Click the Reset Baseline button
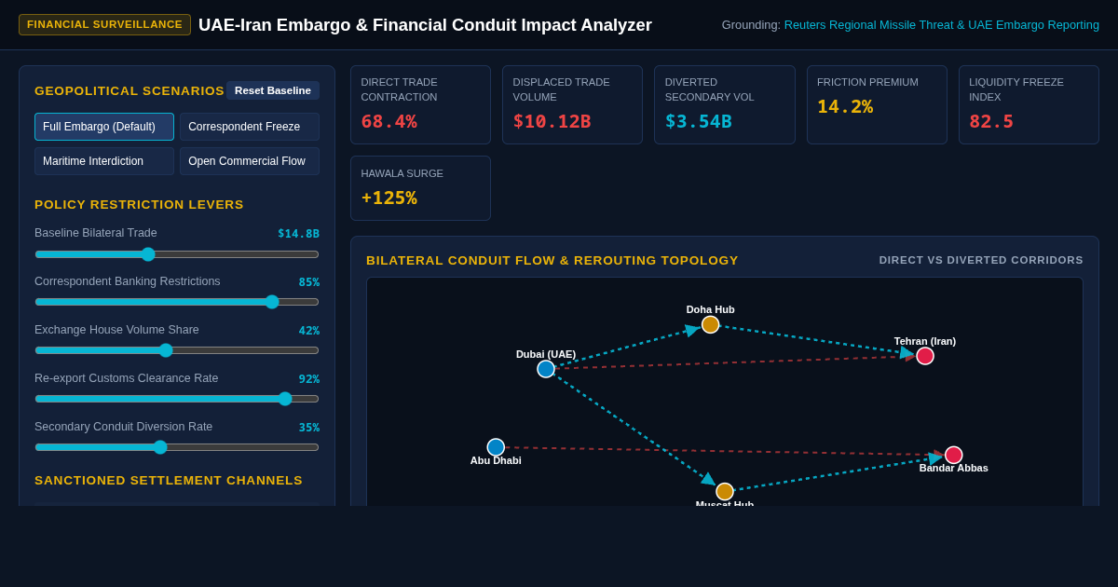This screenshot has width=1118, height=587. [273, 90]
